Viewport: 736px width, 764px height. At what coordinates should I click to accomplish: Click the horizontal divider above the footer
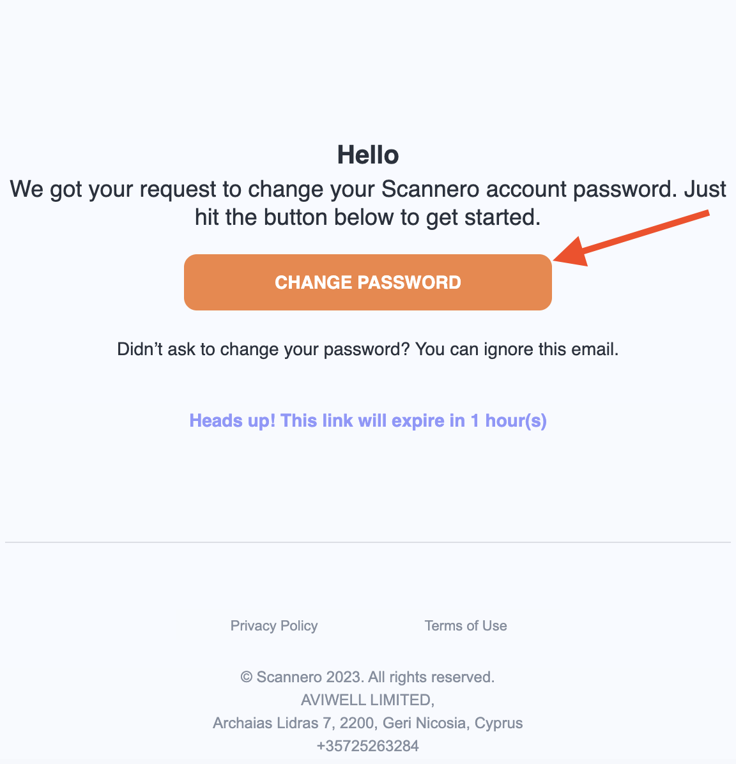(x=368, y=542)
